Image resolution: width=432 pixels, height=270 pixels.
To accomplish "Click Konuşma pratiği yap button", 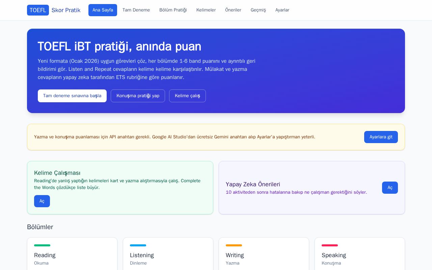I will coord(138,96).
